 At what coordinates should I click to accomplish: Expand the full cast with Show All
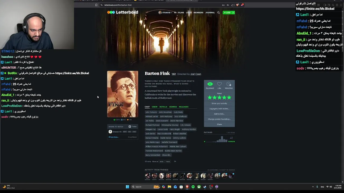click(x=166, y=155)
